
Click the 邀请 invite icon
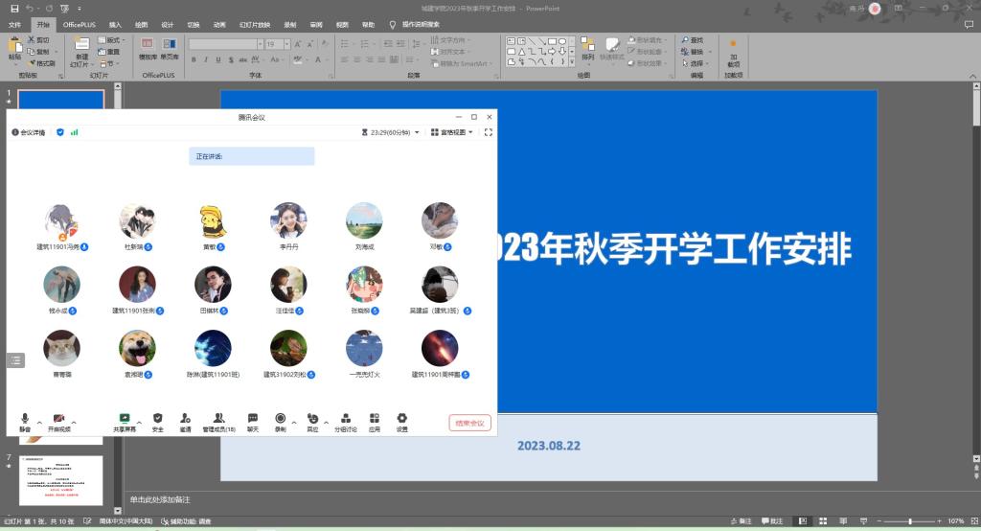tap(185, 419)
